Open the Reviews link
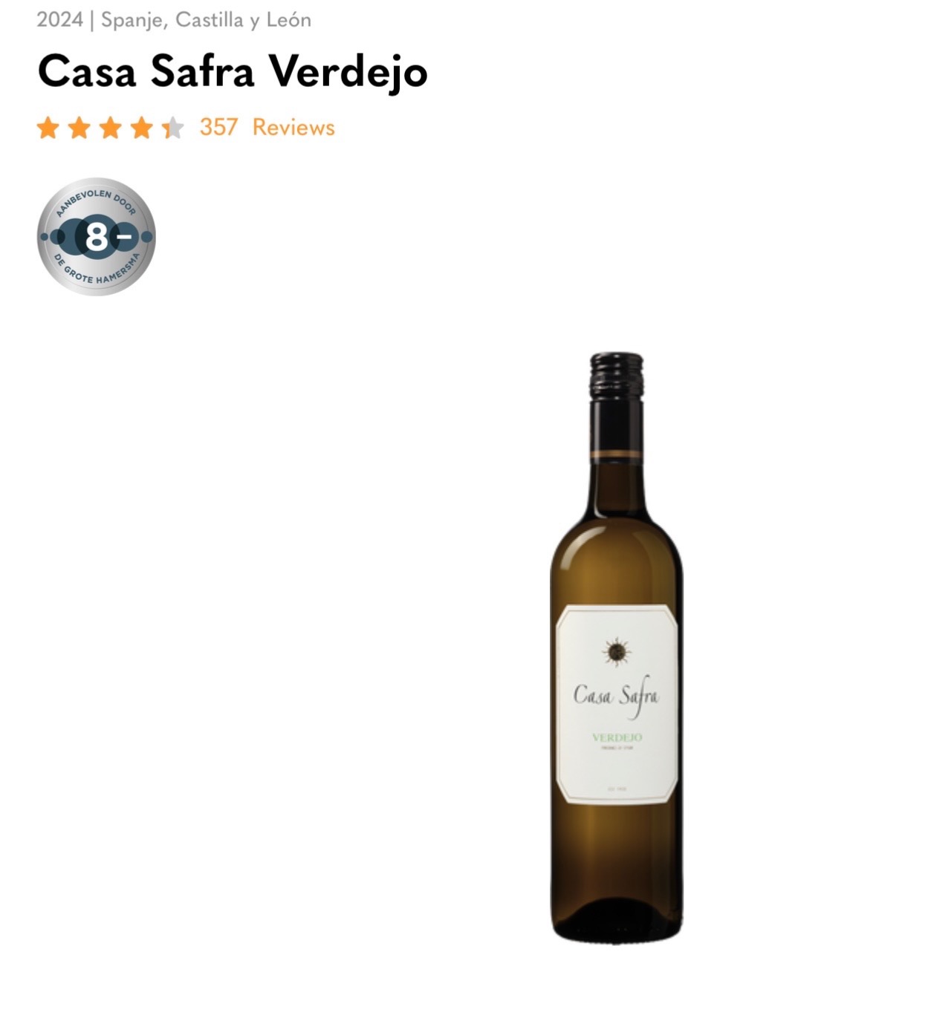 293,128
